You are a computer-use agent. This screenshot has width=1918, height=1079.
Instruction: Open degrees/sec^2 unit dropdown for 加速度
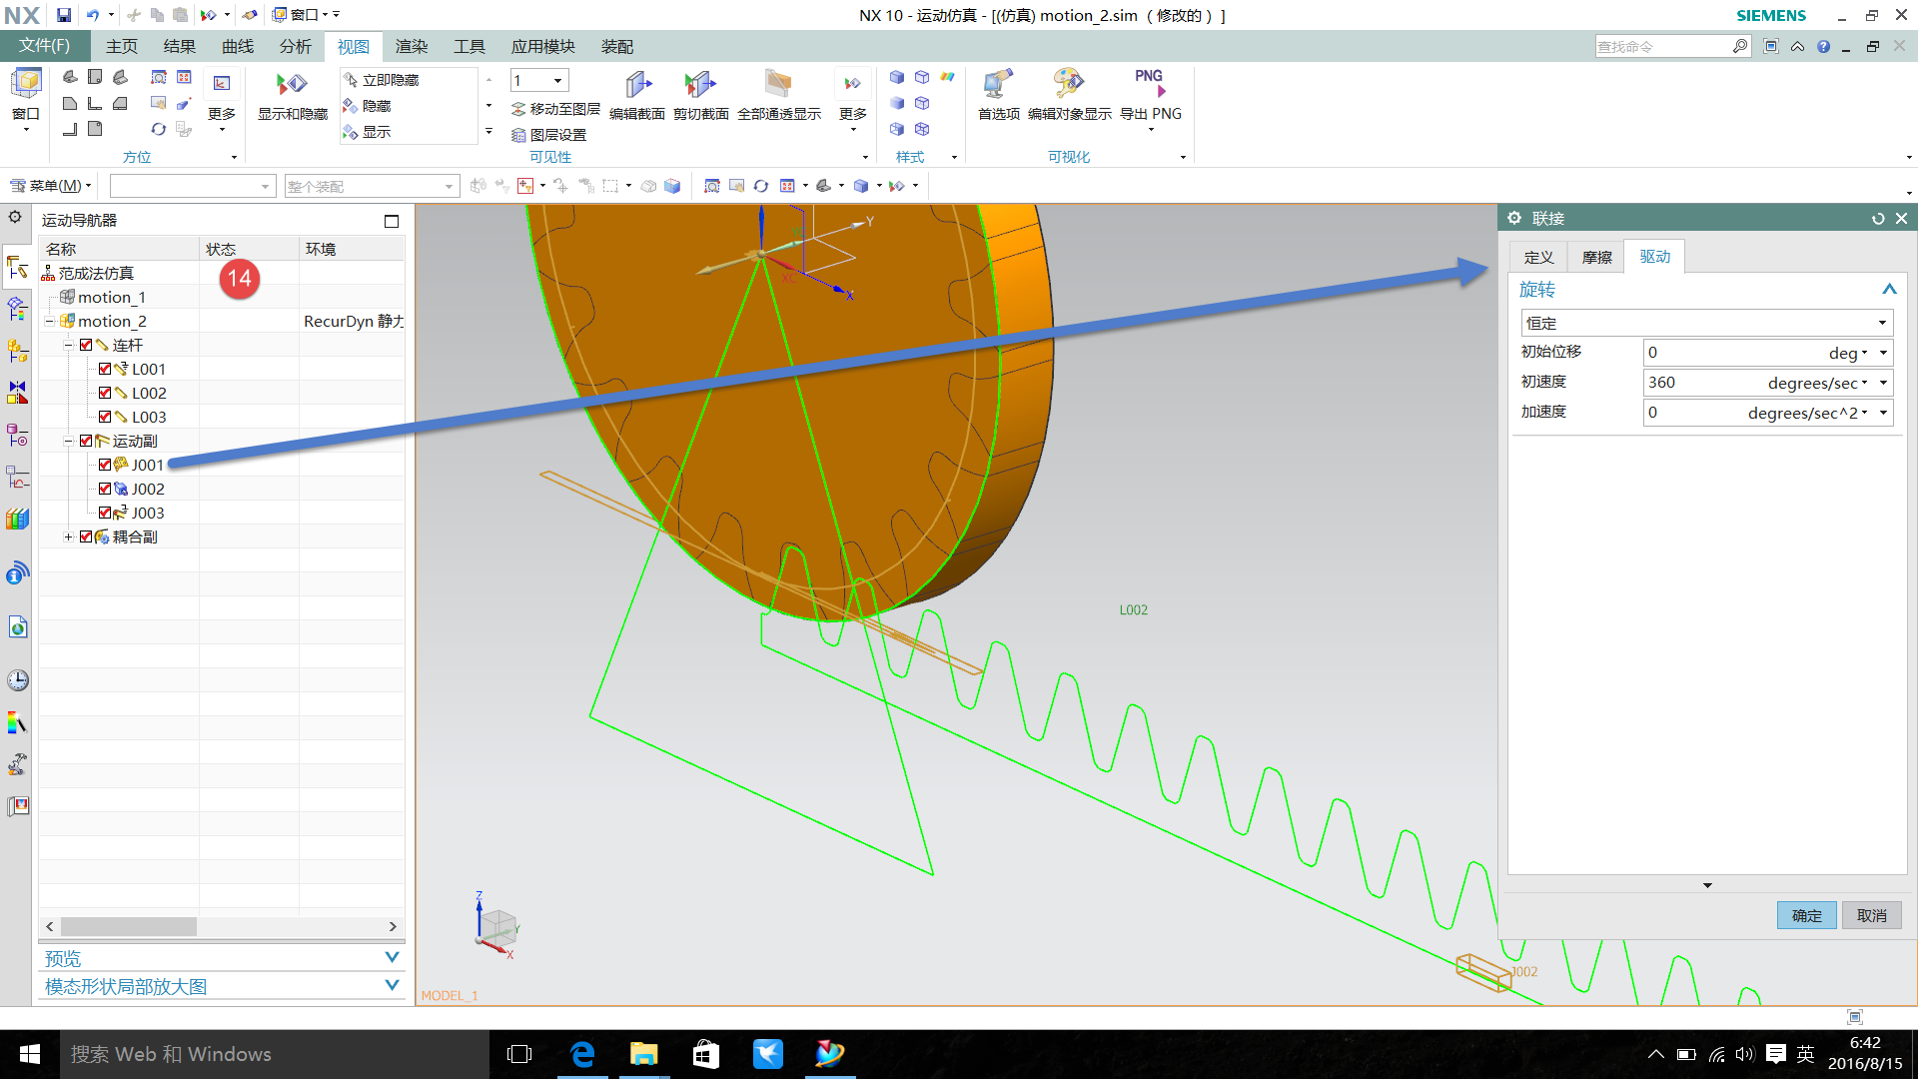tap(1808, 413)
